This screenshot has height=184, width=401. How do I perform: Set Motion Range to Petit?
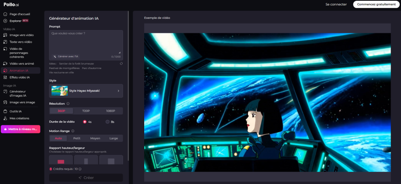pyautogui.click(x=77, y=138)
